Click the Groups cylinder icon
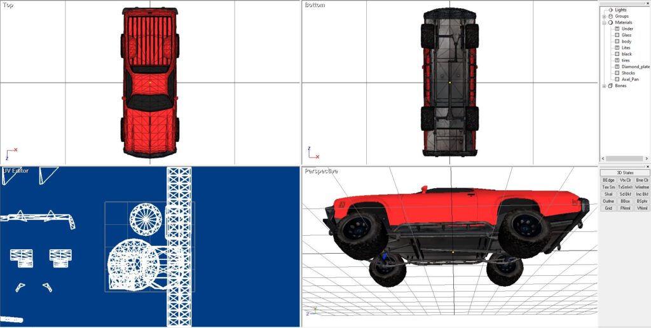Viewport: 651px width, 328px height. (610, 16)
